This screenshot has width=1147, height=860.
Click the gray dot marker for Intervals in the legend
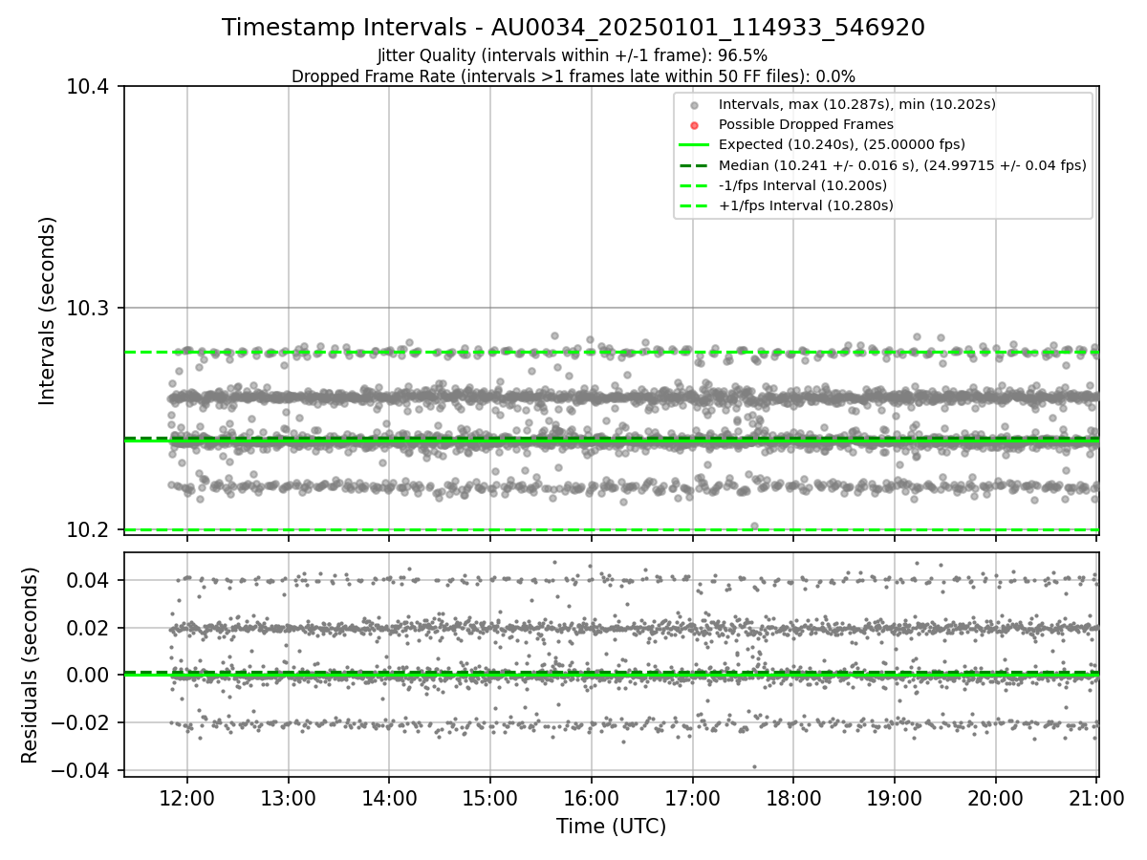[x=695, y=105]
